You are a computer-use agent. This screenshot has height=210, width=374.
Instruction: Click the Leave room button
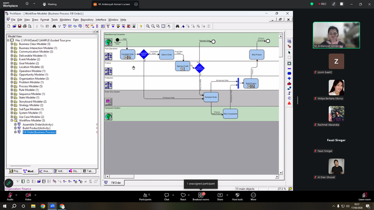click(x=365, y=197)
